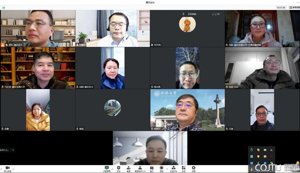Open the 应用 apps icon
Viewport: 300px width, 173px height.
tap(184, 168)
